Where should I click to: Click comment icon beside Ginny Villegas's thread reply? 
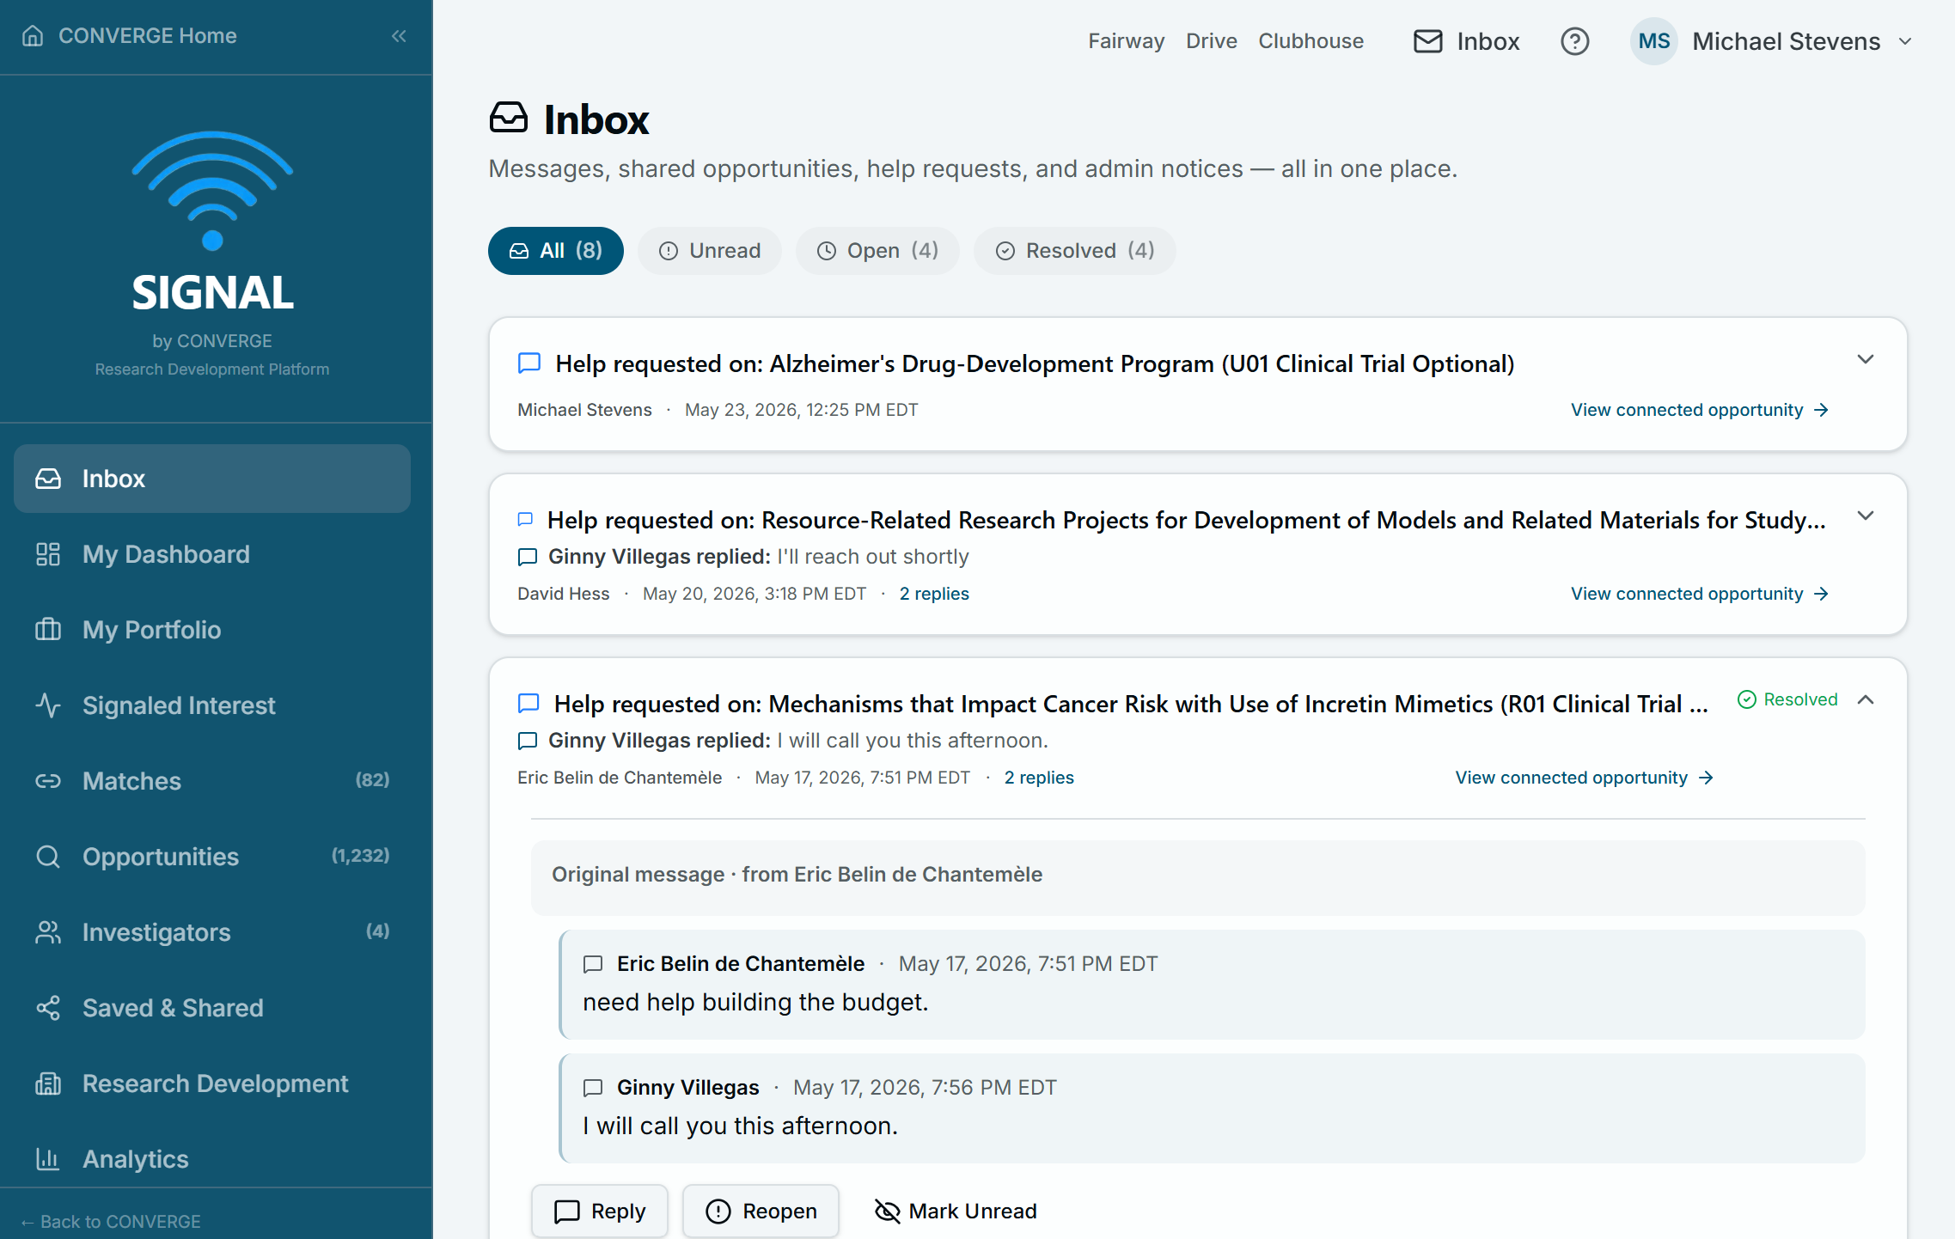coord(593,1088)
